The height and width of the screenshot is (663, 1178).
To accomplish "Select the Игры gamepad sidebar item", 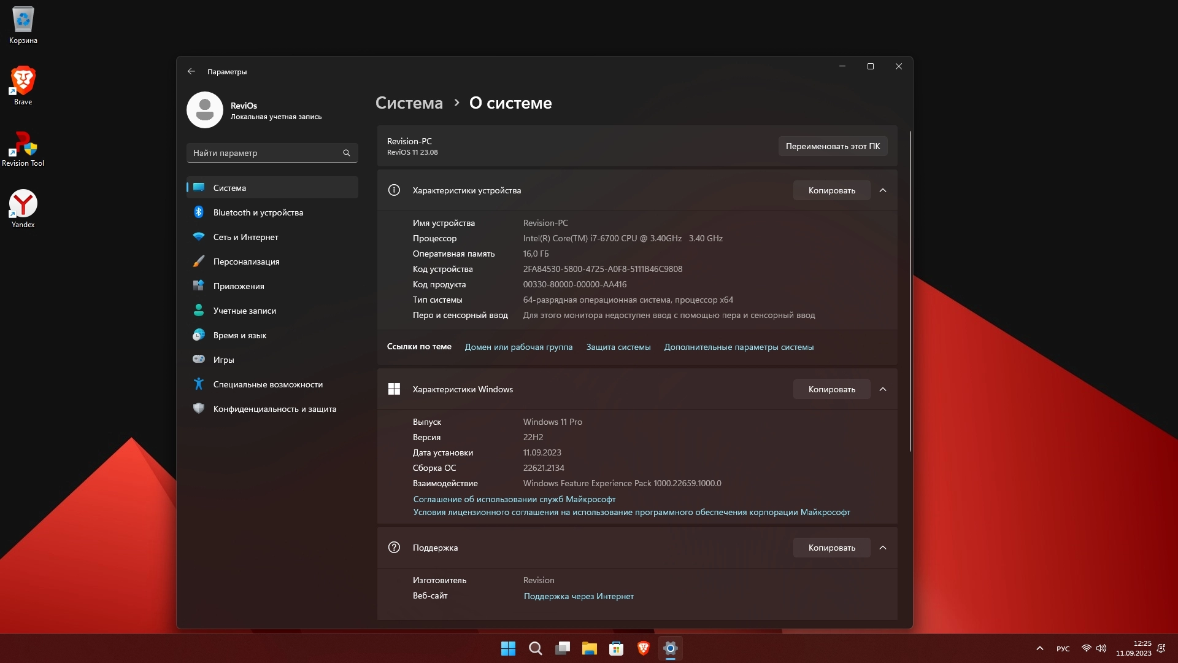I will click(223, 360).
